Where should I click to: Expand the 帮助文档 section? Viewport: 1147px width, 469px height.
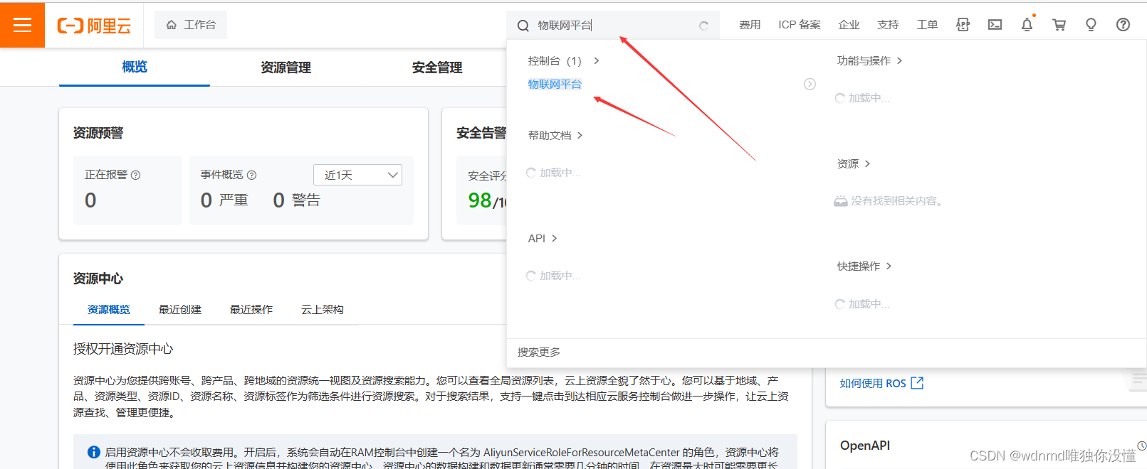tap(555, 136)
